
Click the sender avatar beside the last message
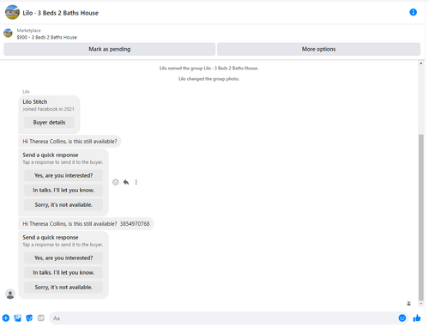coord(10,294)
